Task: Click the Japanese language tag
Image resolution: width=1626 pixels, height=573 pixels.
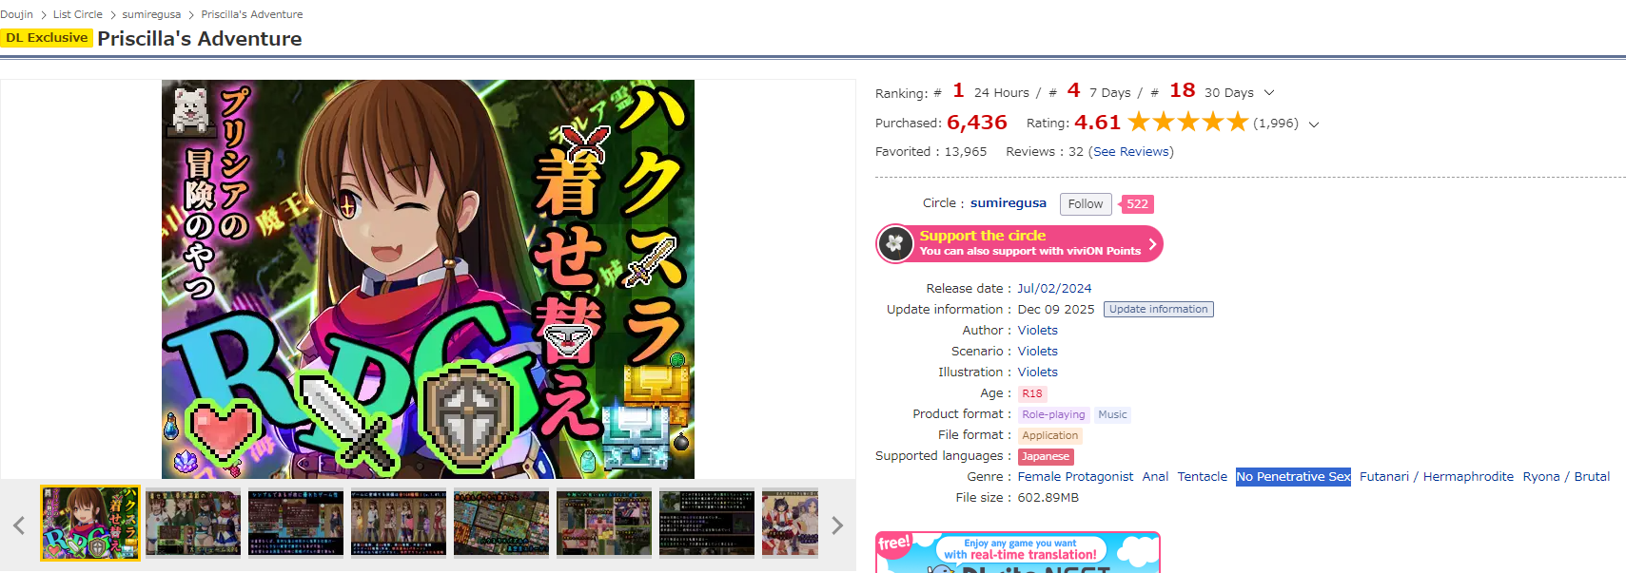Action: point(1046,456)
